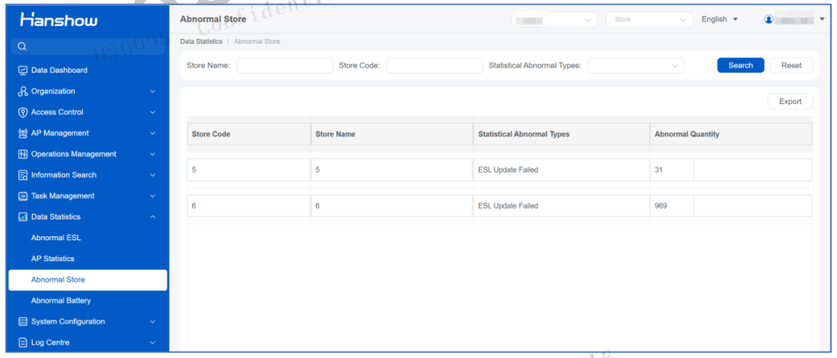Expand the Information Search chevron
Viewport: 837px width, 358px height.
[x=153, y=175]
